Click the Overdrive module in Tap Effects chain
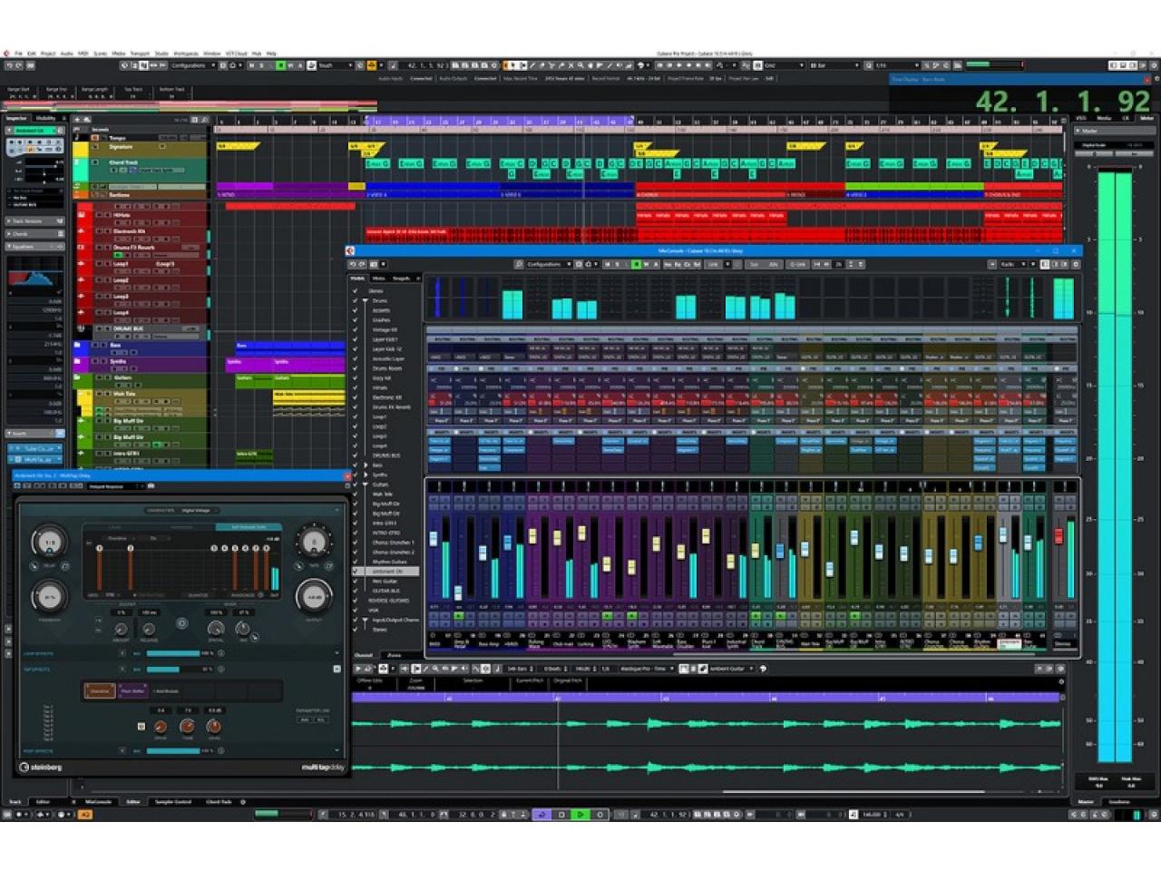This screenshot has height=871, width=1161. click(98, 691)
